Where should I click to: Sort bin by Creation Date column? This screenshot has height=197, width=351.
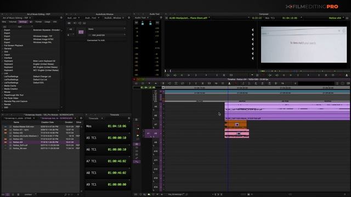[x=47, y=123]
